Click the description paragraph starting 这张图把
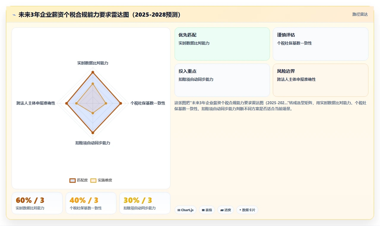 pyautogui.click(x=270, y=106)
